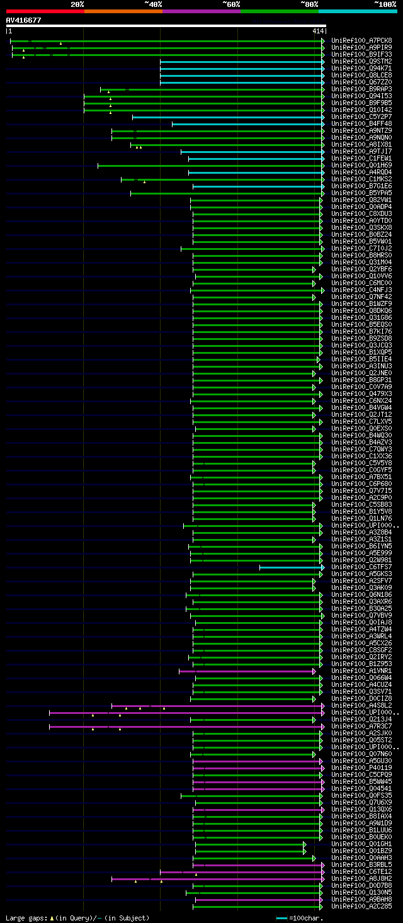Open hit UniRef100_Q9STM2
This screenshot has width=403, height=923.
361,61
